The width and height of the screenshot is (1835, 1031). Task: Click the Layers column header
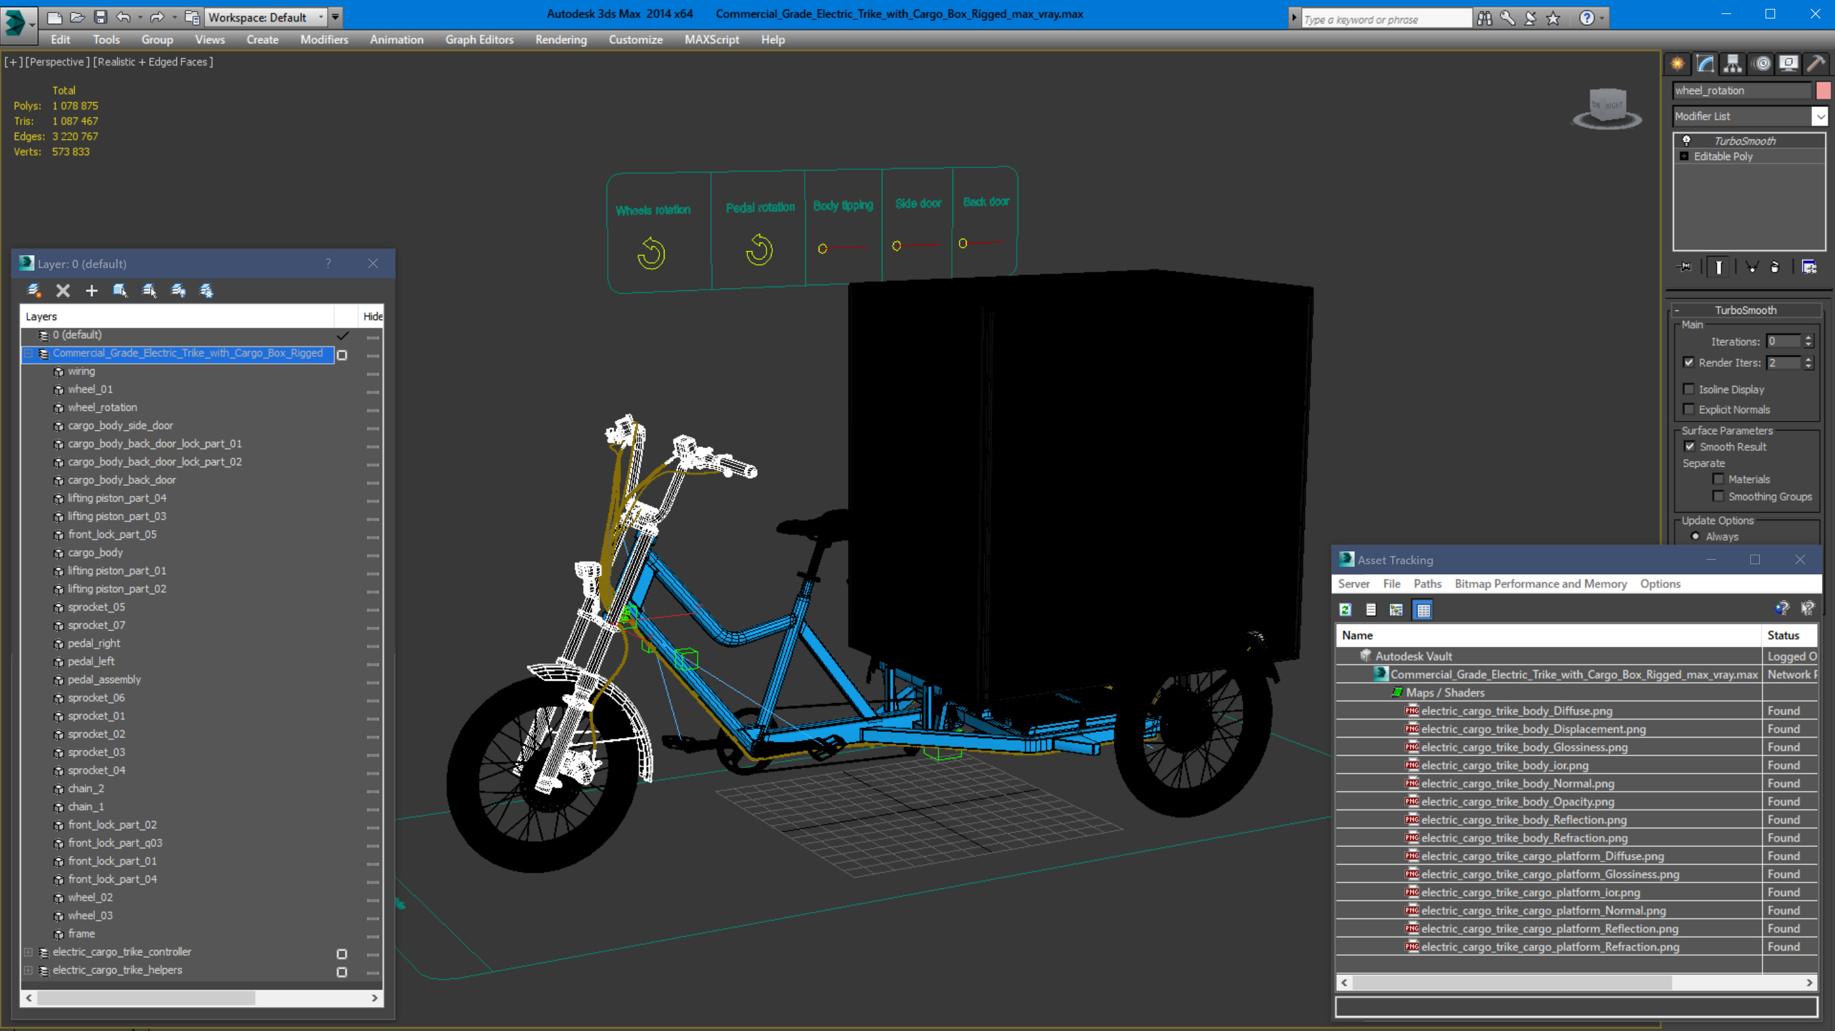tap(177, 316)
